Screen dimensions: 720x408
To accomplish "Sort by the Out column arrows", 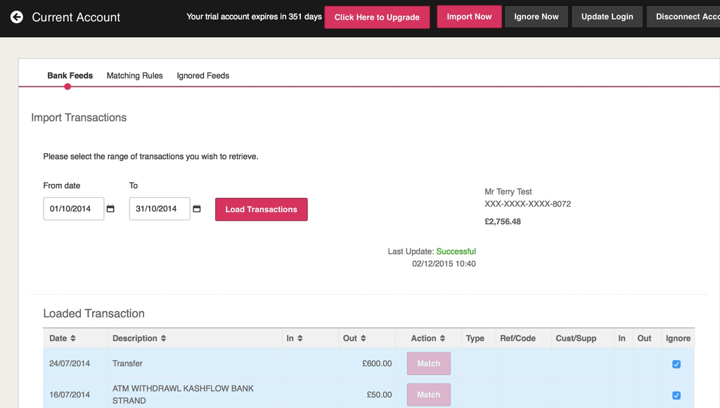I will point(363,338).
